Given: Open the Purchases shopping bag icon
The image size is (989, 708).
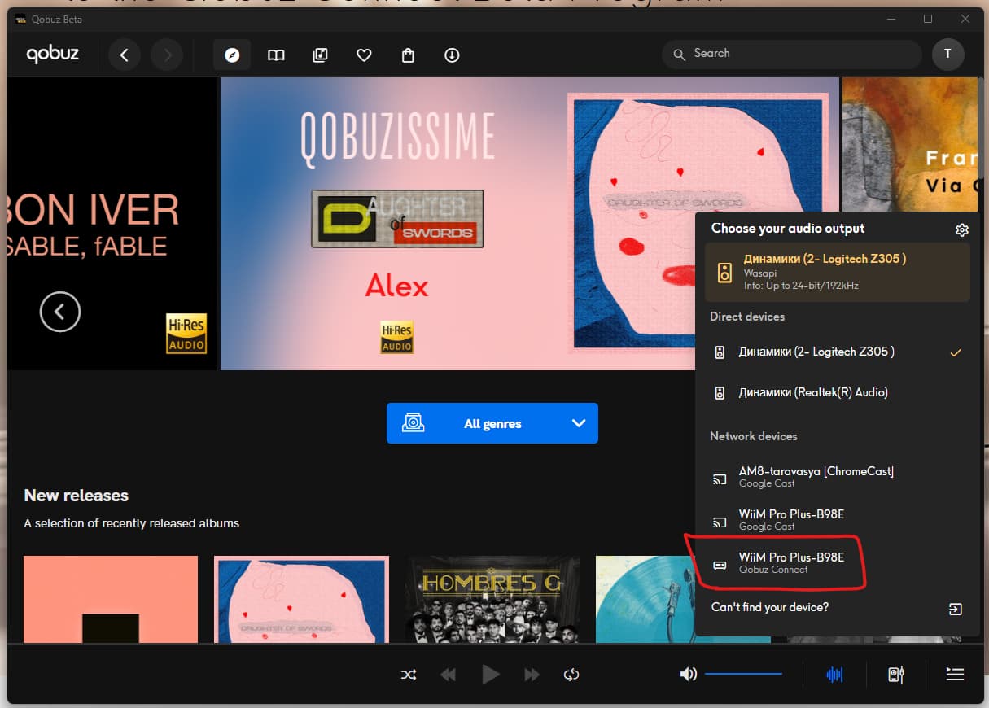Looking at the screenshot, I should 408,55.
